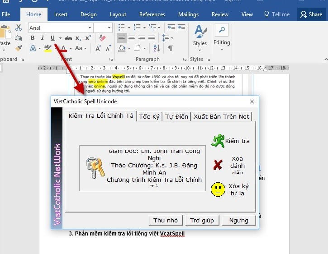Select the Format Painter brush

click(19, 48)
